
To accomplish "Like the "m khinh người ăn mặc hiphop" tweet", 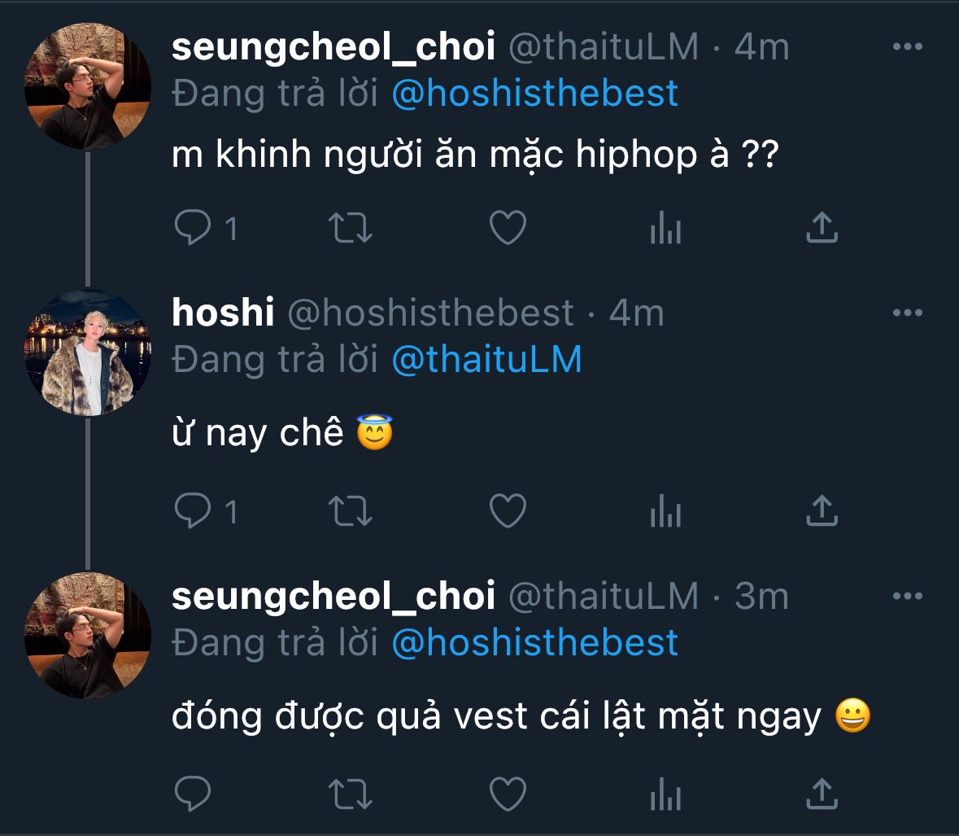I will coord(508,229).
